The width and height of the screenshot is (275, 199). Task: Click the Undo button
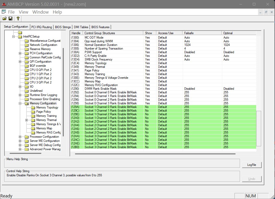click(252, 179)
